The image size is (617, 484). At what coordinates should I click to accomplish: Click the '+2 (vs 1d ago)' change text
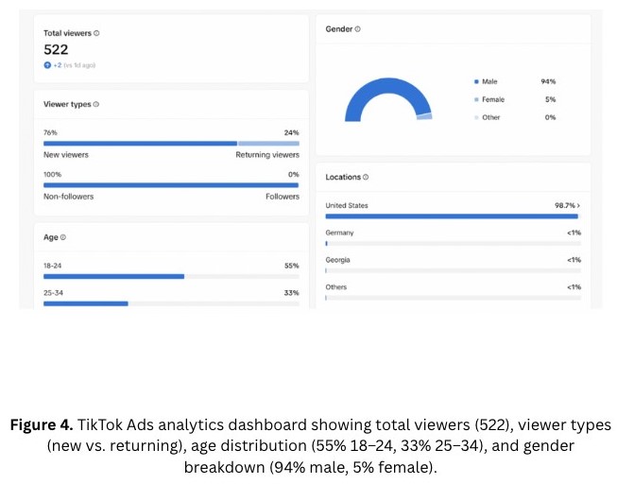coord(75,65)
